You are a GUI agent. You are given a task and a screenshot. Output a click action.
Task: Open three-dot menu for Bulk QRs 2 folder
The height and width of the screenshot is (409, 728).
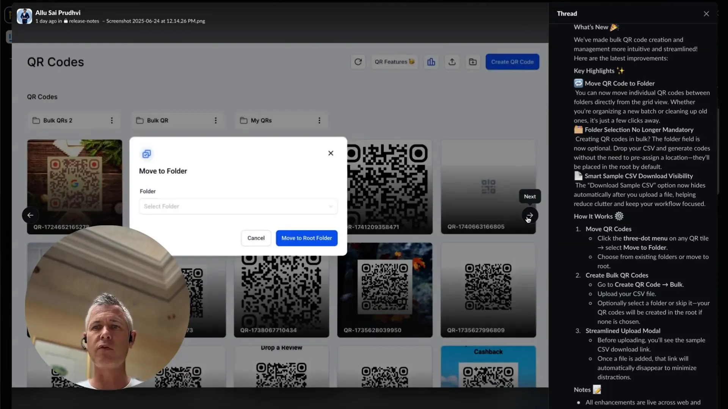point(111,120)
